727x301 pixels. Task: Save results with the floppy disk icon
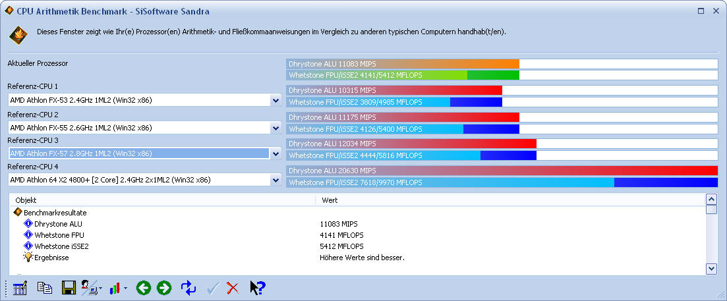pos(69,288)
